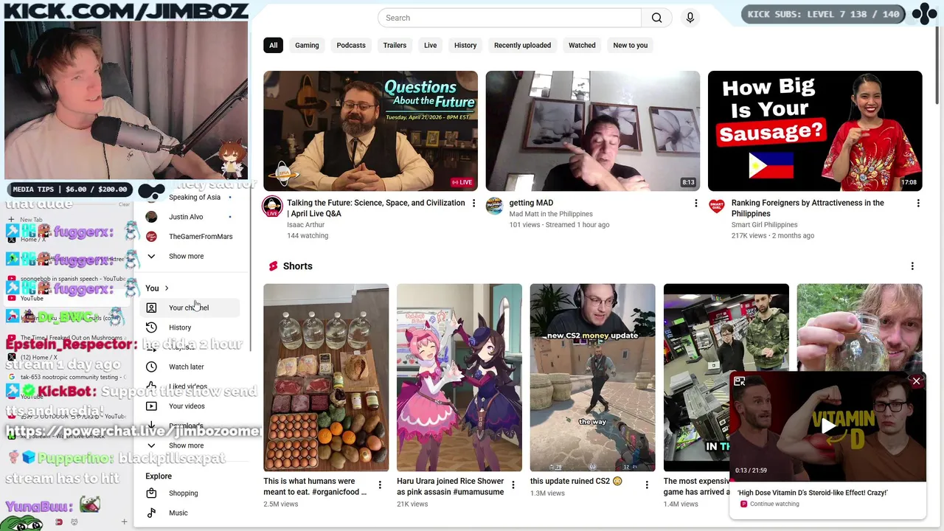
Task: Select the Trailers filter chip
Action: tap(395, 45)
